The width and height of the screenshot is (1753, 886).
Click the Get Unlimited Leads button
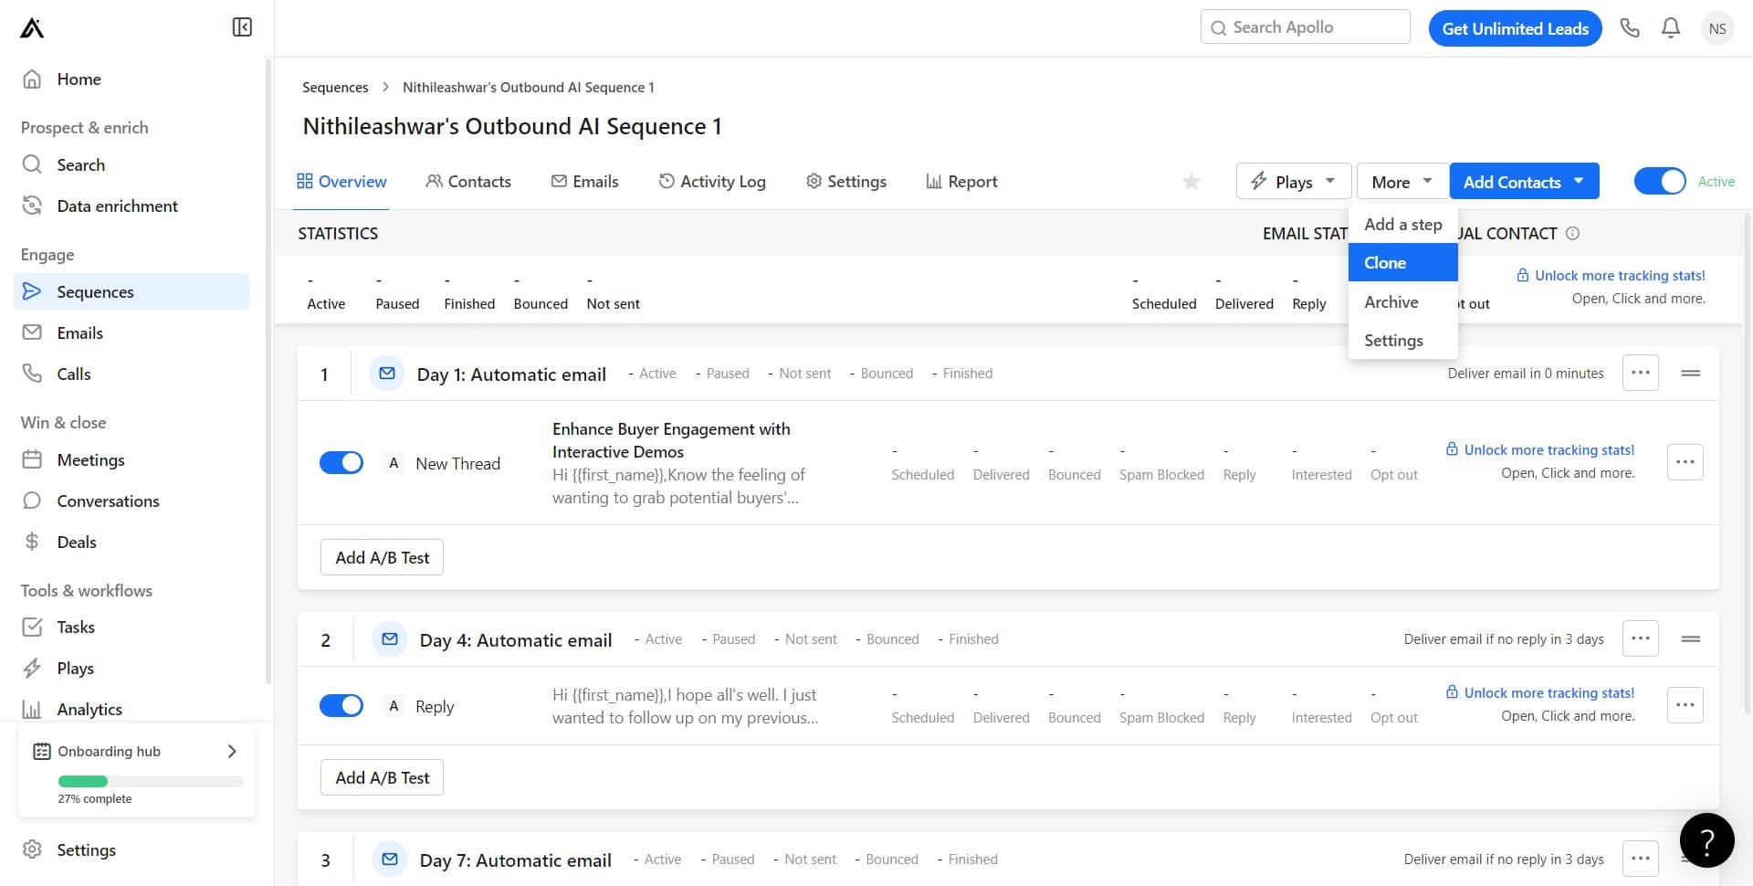pyautogui.click(x=1515, y=28)
